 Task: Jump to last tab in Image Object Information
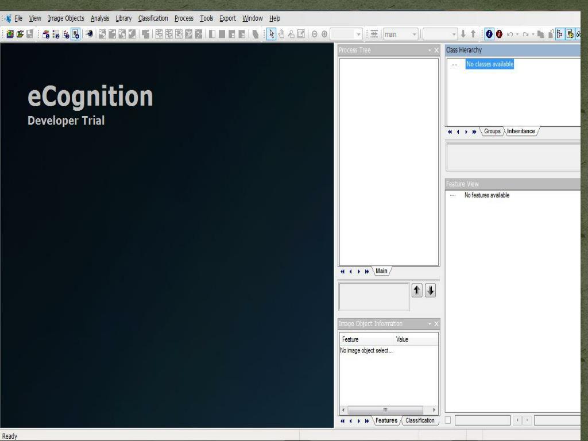(x=367, y=421)
